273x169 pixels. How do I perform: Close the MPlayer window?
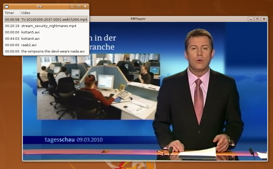pos(264,19)
